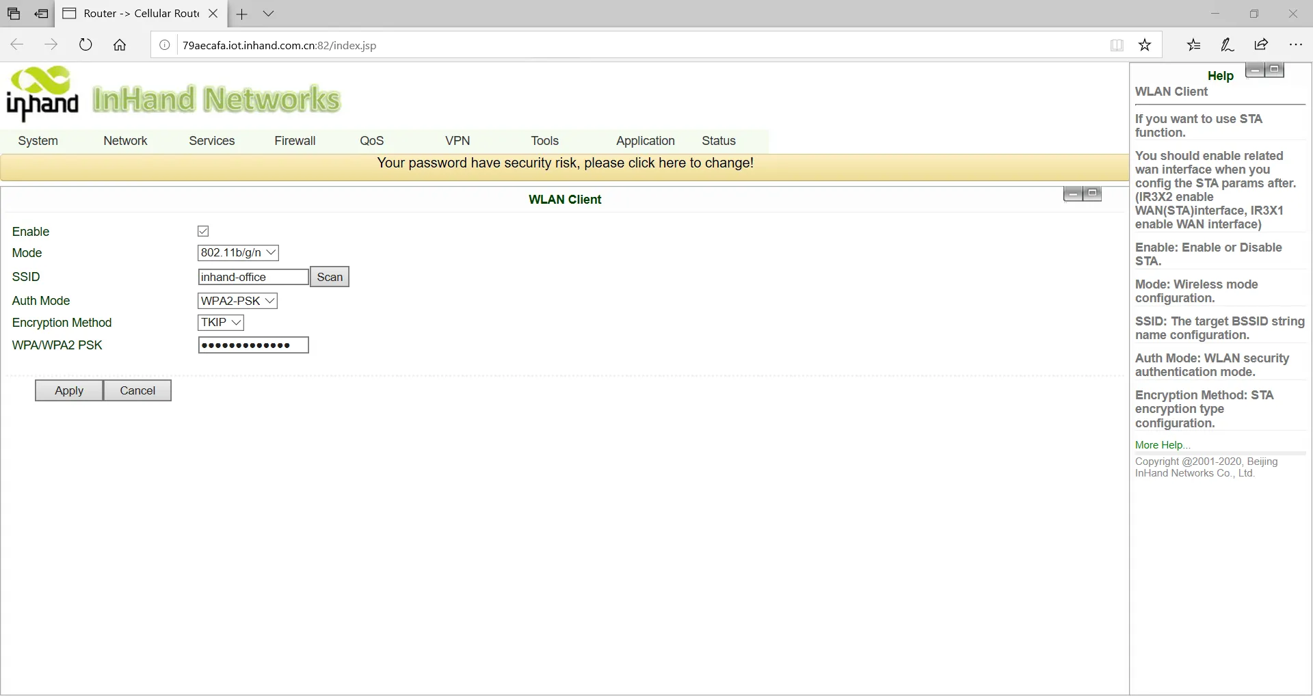1313x696 pixels.
Task: Show tab previews chevron
Action: [269, 14]
